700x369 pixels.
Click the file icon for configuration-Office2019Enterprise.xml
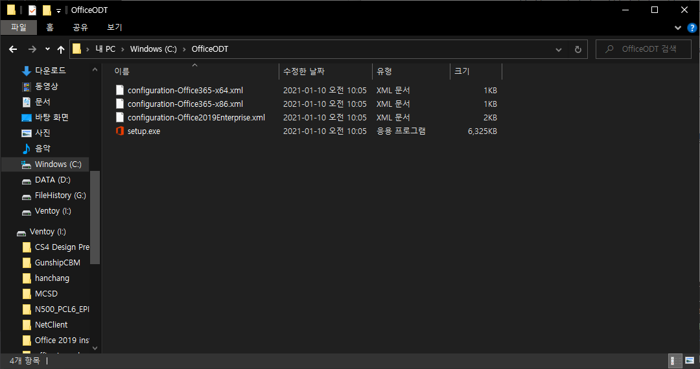coord(120,117)
